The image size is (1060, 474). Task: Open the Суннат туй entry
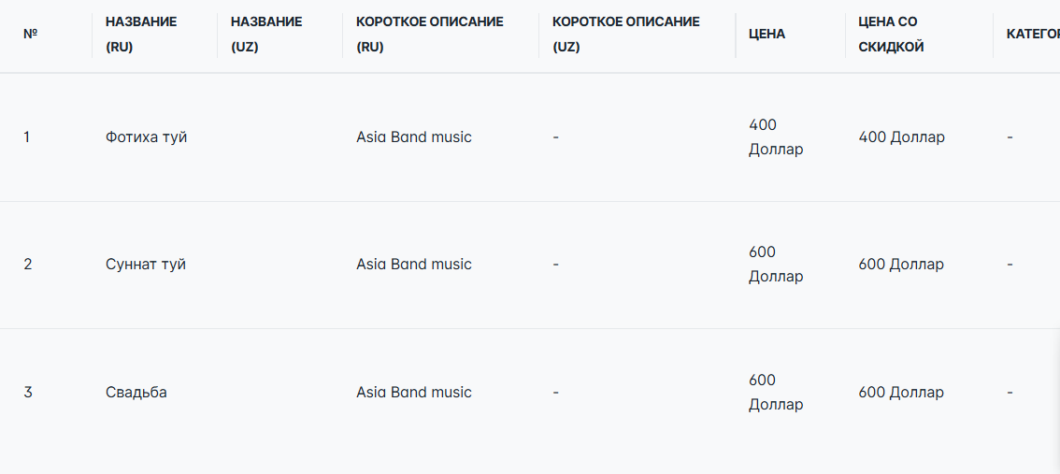point(146,265)
